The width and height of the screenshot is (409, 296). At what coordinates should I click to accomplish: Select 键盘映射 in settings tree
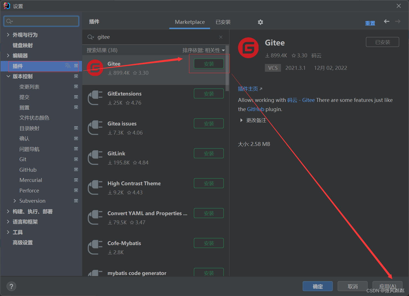click(x=23, y=45)
